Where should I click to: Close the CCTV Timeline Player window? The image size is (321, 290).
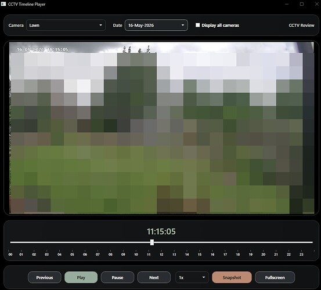316,4
